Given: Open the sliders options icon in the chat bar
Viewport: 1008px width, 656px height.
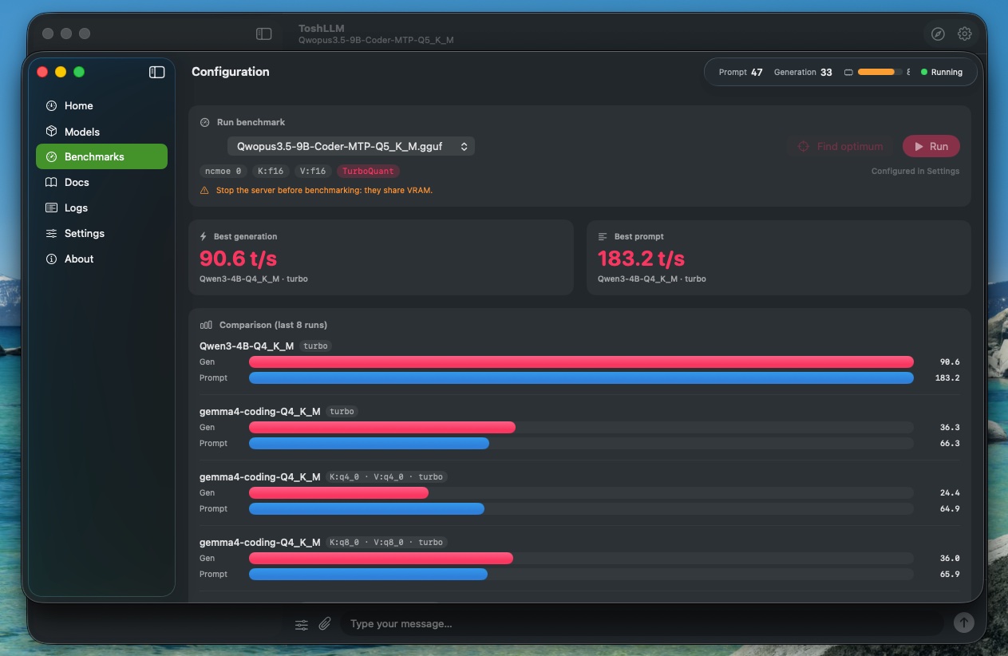Looking at the screenshot, I should (x=302, y=624).
